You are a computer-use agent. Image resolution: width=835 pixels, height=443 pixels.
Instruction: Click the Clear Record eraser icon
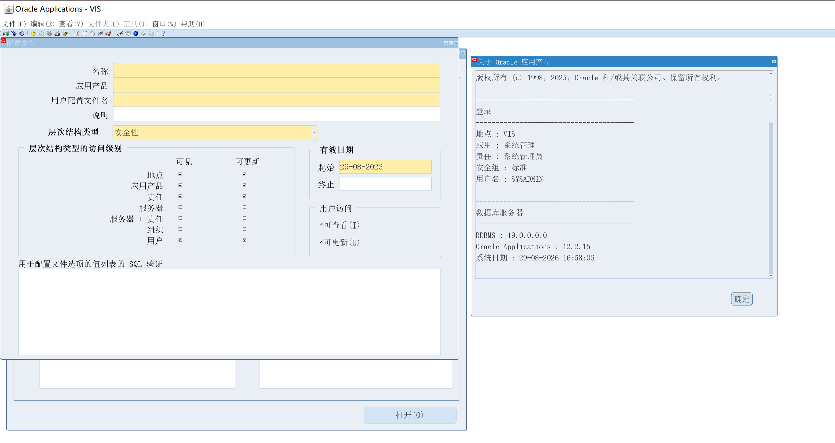(100, 33)
